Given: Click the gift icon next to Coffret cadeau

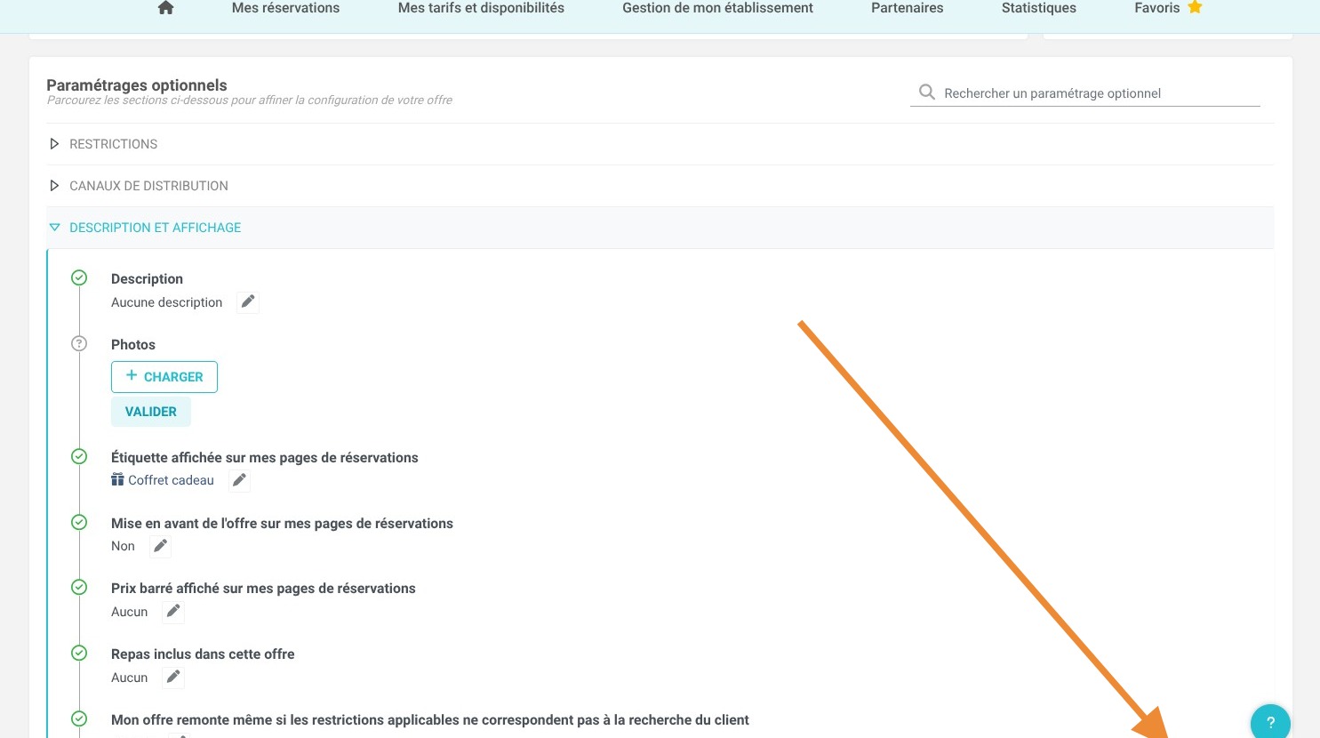Looking at the screenshot, I should click(117, 480).
